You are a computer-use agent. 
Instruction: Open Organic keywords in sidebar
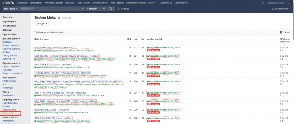click(11, 67)
